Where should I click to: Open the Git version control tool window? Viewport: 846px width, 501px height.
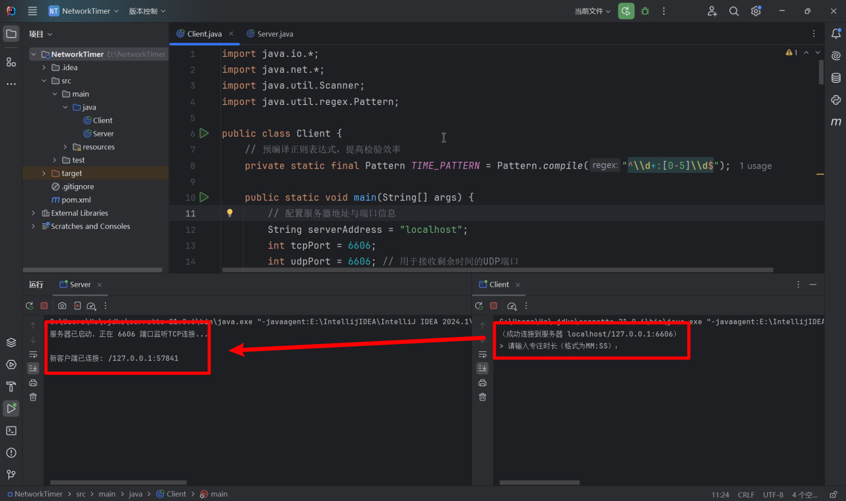[11, 475]
